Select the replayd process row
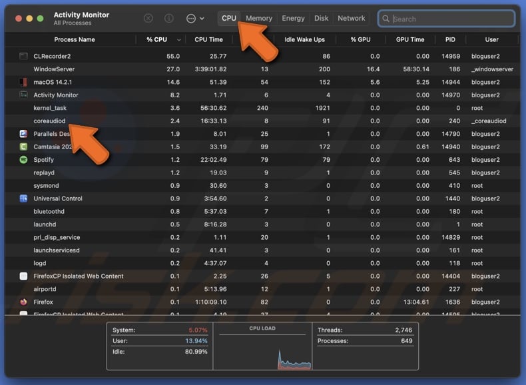The width and height of the screenshot is (526, 385). pyautogui.click(x=262, y=173)
